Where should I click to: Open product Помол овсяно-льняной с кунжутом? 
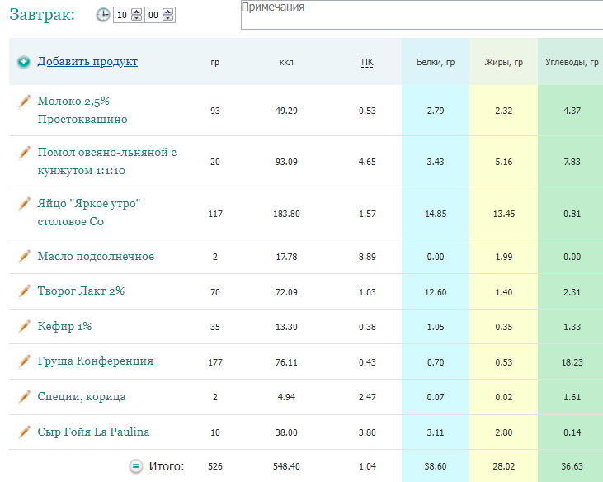(107, 161)
